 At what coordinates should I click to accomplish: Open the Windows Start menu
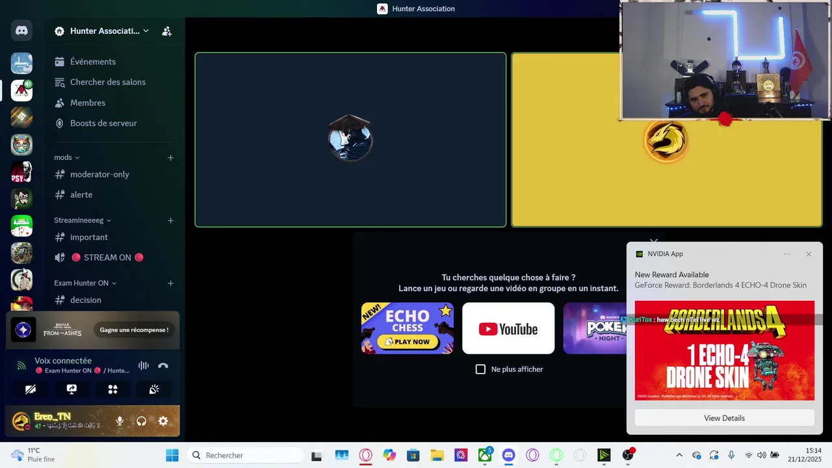(172, 455)
